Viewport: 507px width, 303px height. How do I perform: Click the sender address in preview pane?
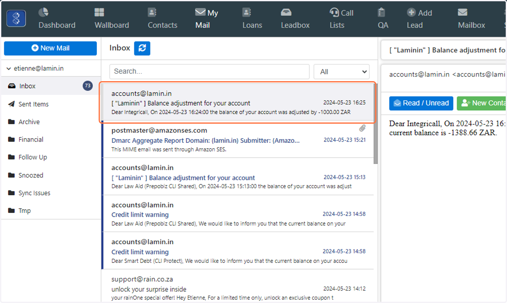pos(447,74)
